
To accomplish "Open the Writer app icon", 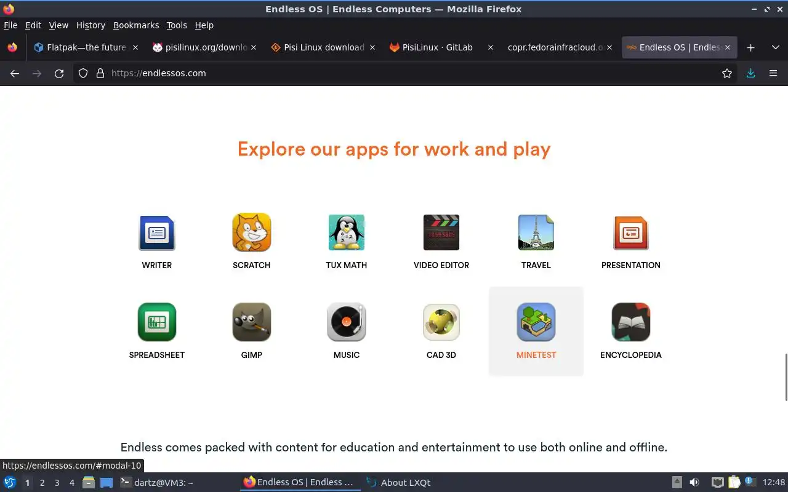I will [x=157, y=232].
